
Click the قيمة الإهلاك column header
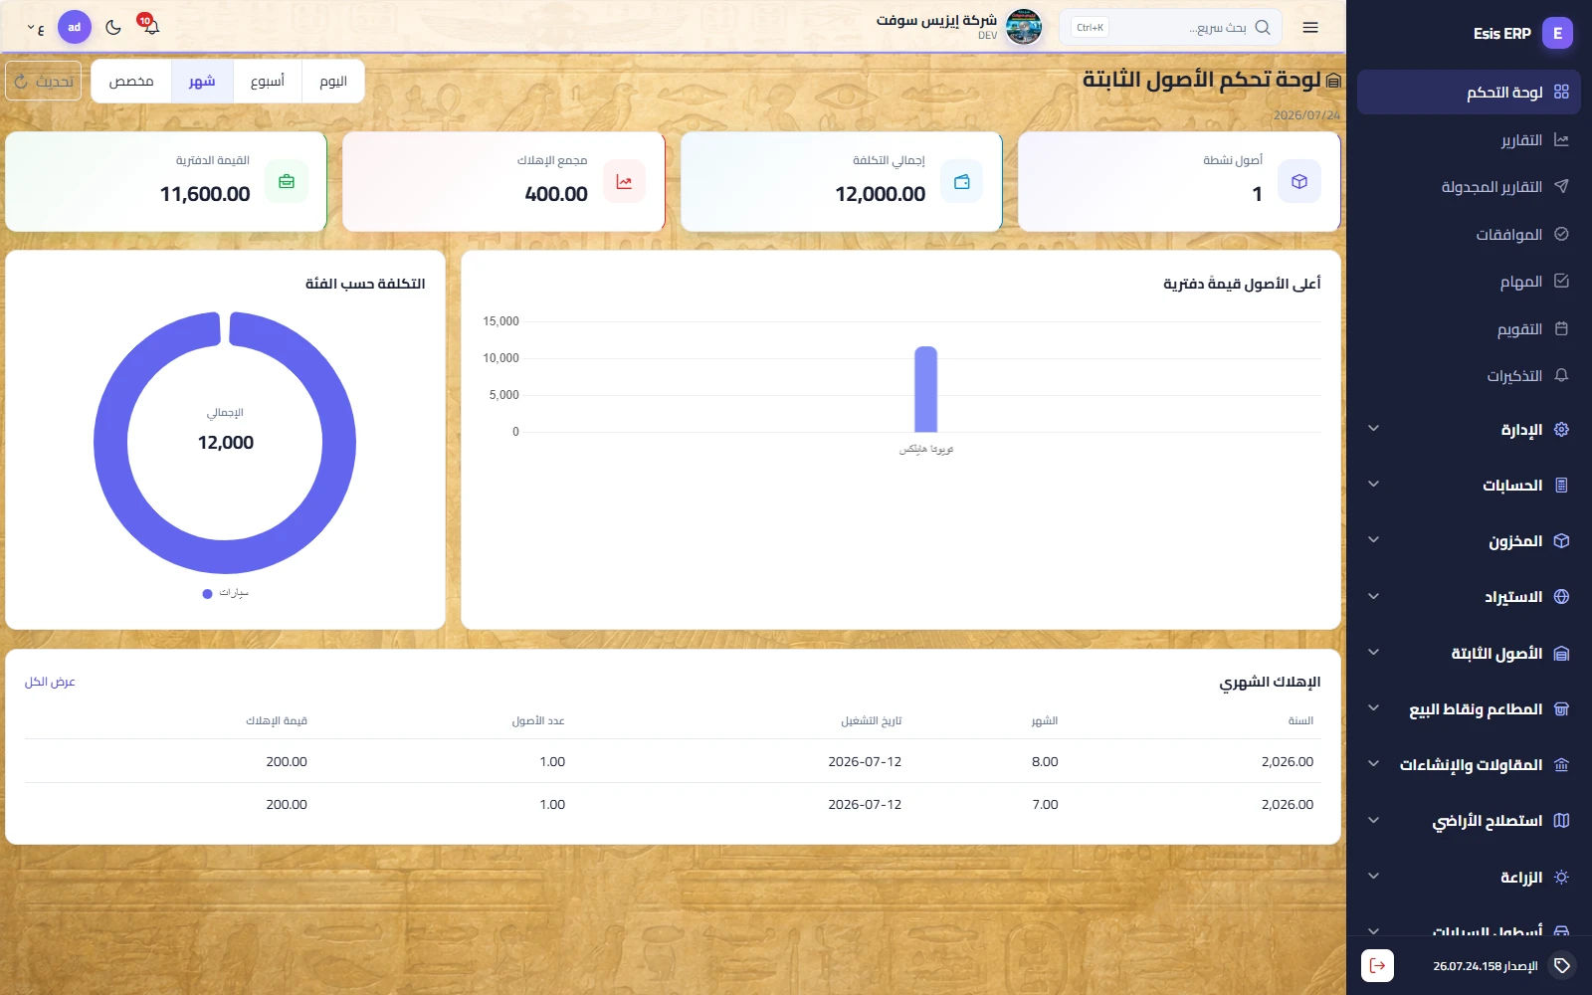pyautogui.click(x=277, y=720)
